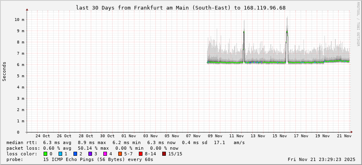The width and height of the screenshot is (362, 165).
Task: Click the graph title for Frankfurt am Main
Action: click(x=180, y=8)
